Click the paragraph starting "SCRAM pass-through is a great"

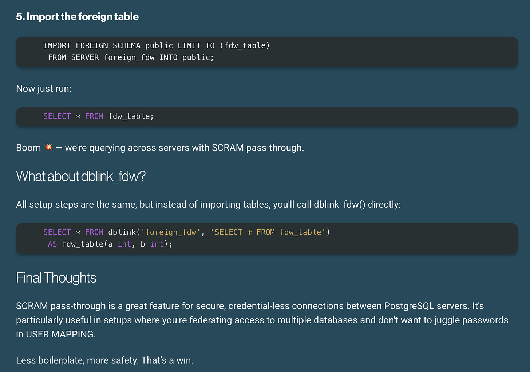point(262,320)
